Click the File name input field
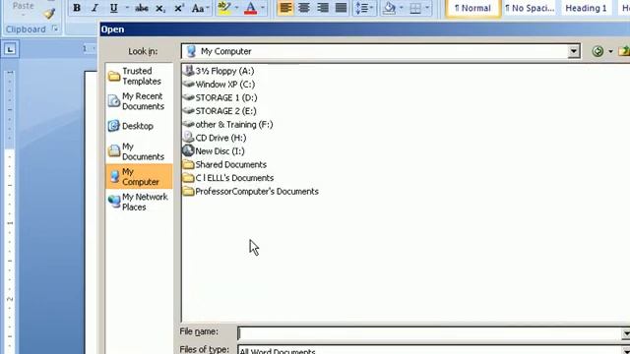The image size is (630, 354). coord(430,333)
